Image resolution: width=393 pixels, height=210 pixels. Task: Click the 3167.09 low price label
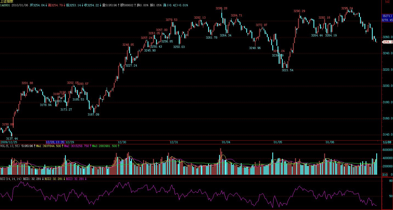click(x=93, y=114)
